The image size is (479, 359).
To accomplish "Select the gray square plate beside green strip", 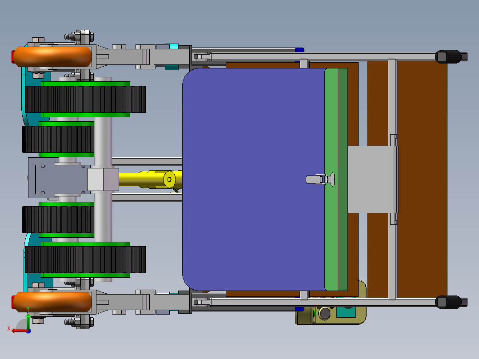I will (x=371, y=179).
